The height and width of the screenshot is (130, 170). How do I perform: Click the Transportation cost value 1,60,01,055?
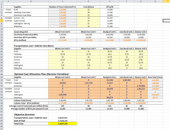pyautogui.click(x=63, y=118)
